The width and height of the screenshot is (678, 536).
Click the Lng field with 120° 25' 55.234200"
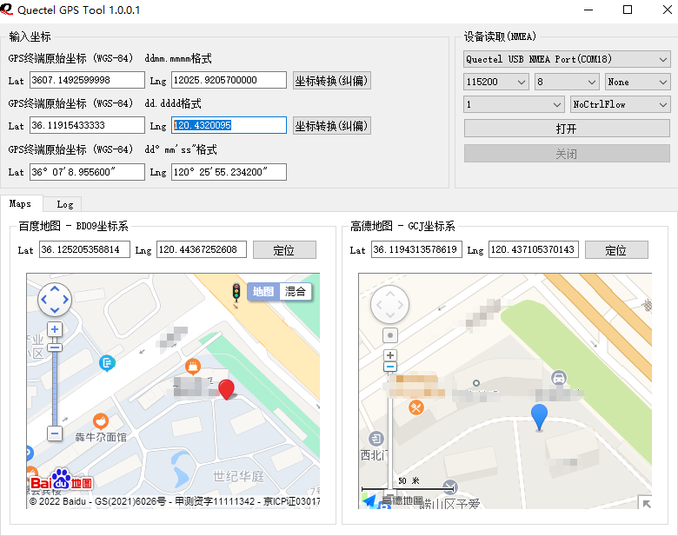point(229,172)
